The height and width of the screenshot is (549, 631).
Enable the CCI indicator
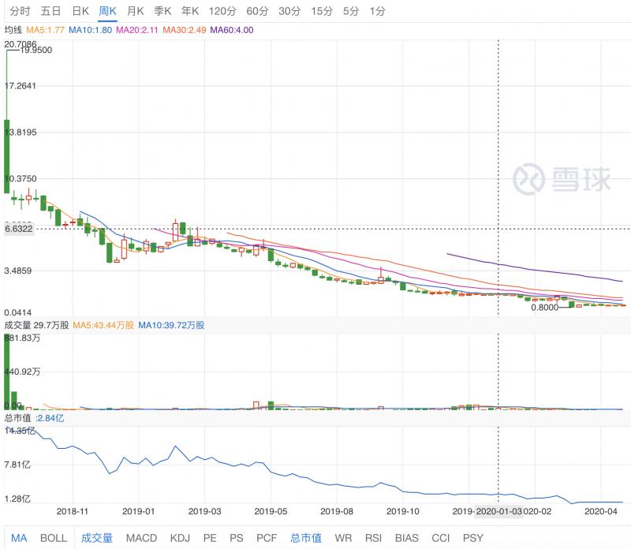tap(441, 538)
